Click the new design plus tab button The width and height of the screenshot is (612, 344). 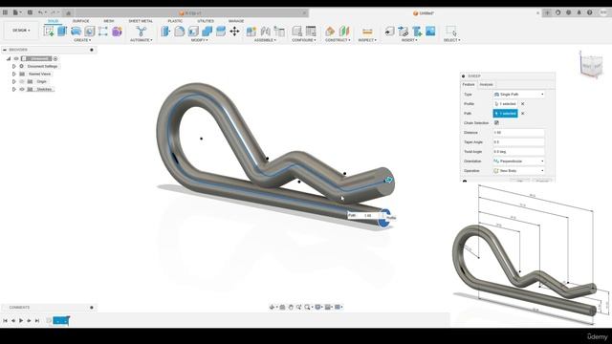point(547,12)
